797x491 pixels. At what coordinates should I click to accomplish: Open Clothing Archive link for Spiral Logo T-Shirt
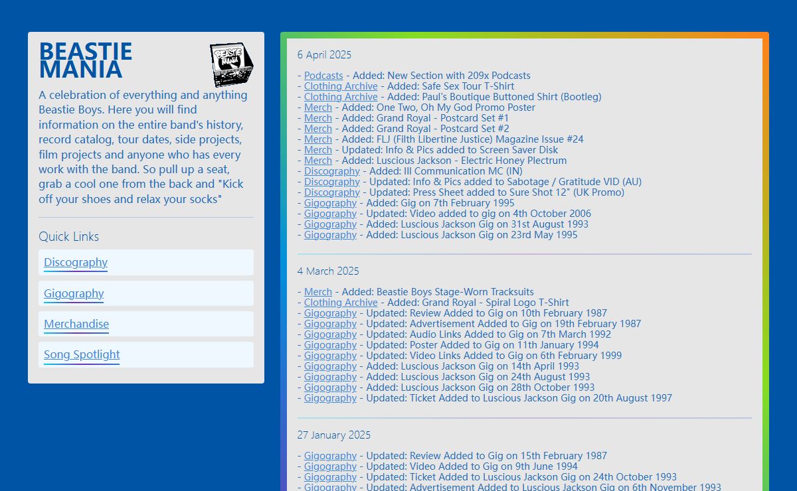tap(341, 303)
